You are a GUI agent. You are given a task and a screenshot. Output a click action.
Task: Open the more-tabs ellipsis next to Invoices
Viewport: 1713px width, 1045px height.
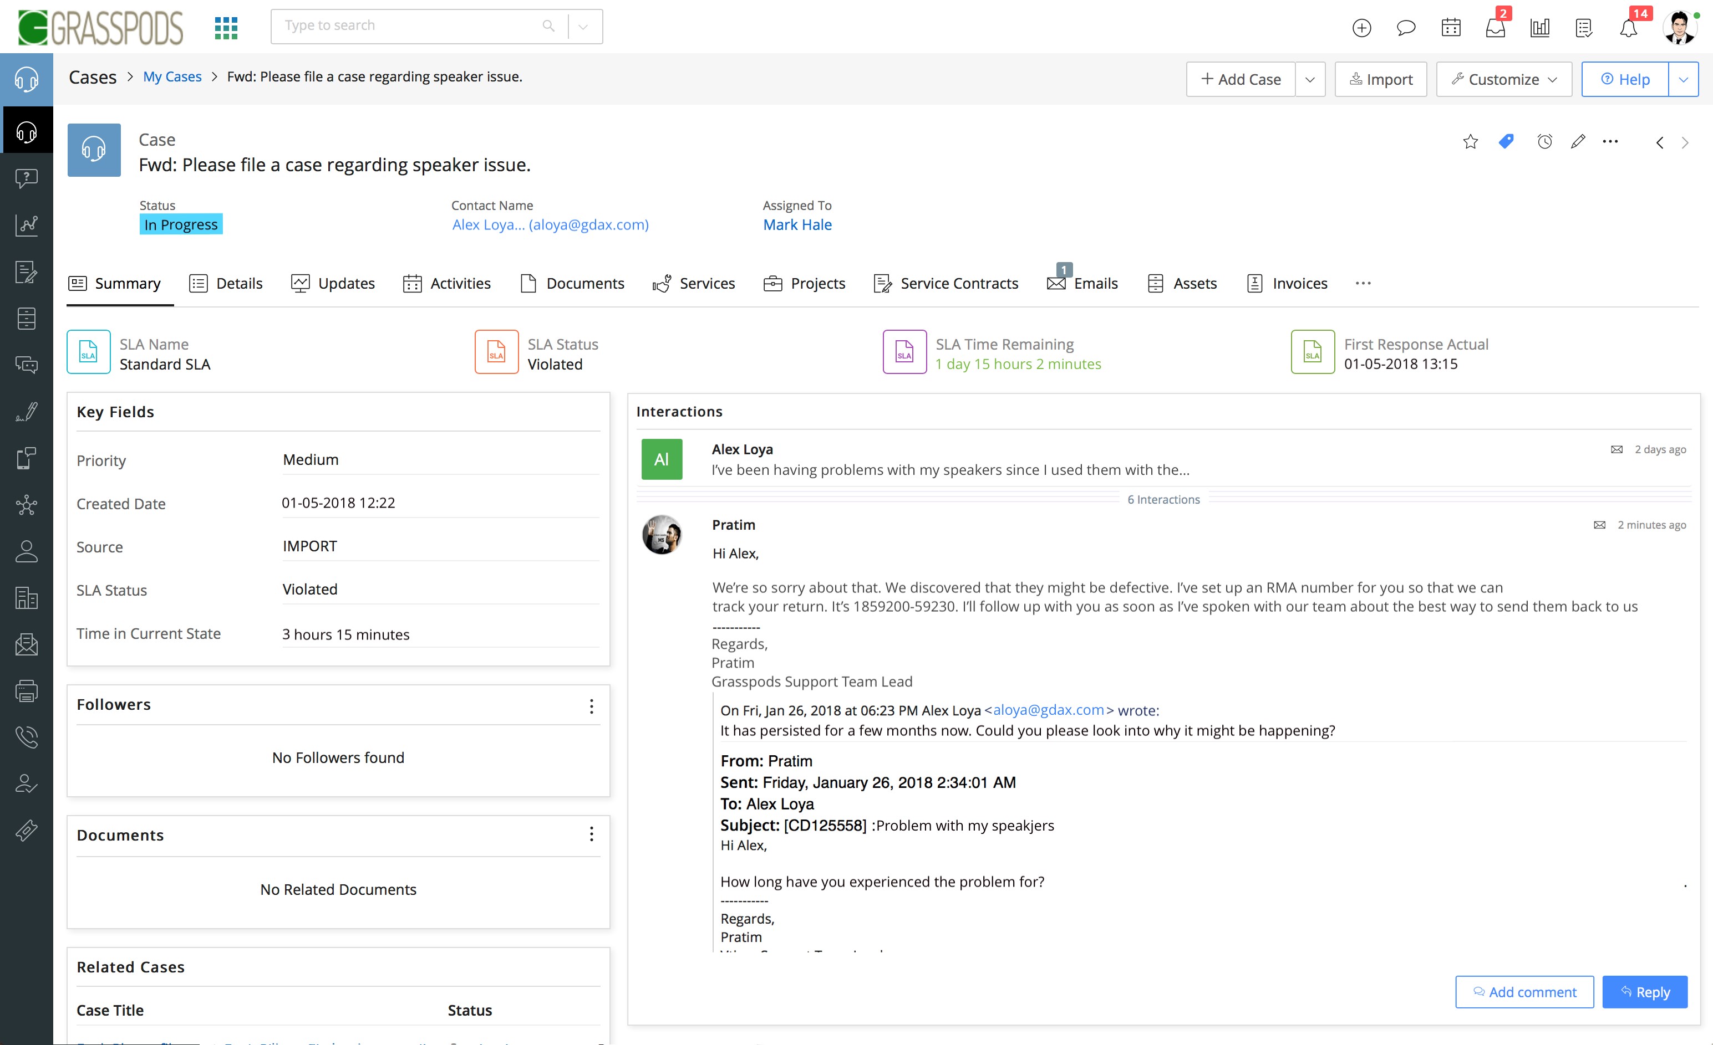[x=1362, y=283]
